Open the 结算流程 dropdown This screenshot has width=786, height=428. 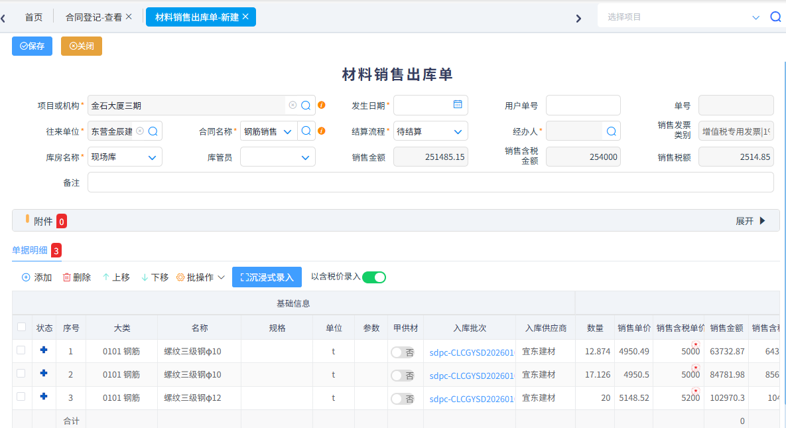click(430, 131)
